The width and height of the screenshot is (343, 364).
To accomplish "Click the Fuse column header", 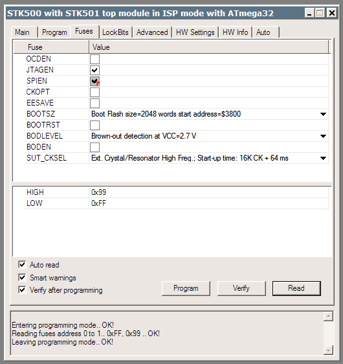I will [x=51, y=47].
